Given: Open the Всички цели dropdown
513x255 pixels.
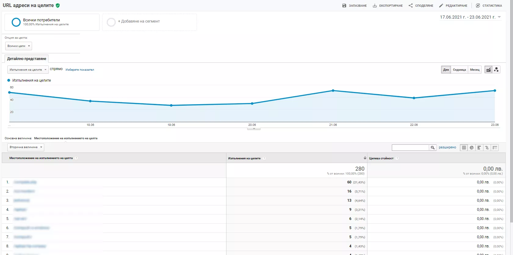Looking at the screenshot, I should click(19, 46).
